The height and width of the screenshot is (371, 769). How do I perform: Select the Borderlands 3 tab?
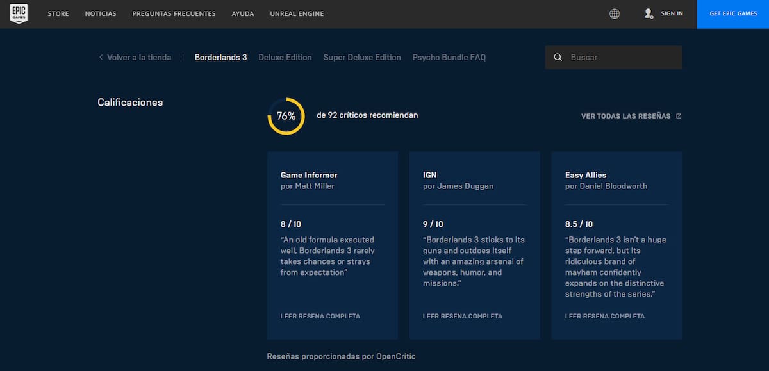[x=220, y=57]
